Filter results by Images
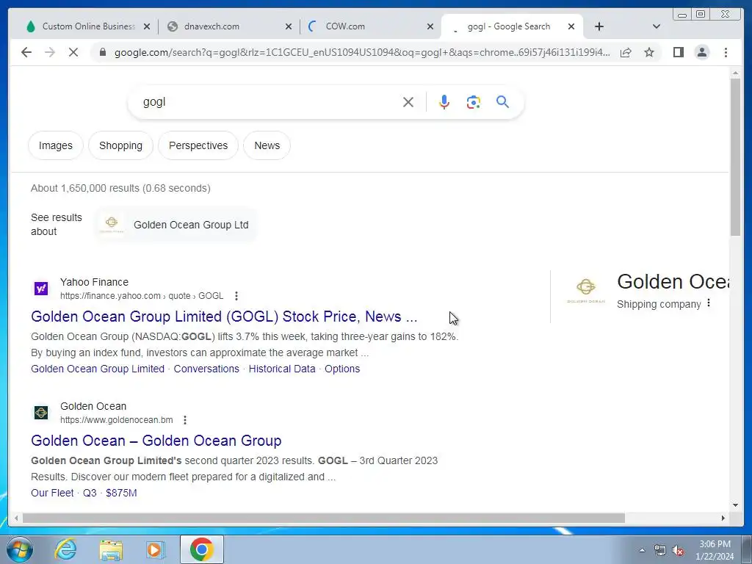The height and width of the screenshot is (564, 752). coord(56,145)
